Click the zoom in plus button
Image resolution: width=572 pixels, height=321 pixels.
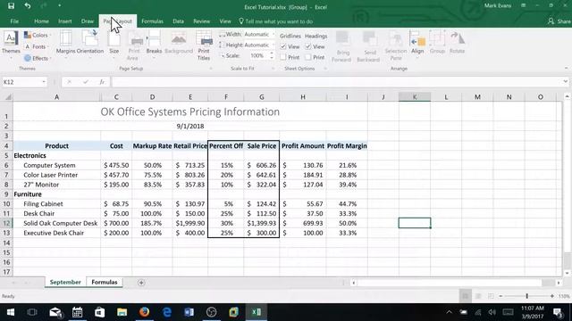pyautogui.click(x=552, y=296)
